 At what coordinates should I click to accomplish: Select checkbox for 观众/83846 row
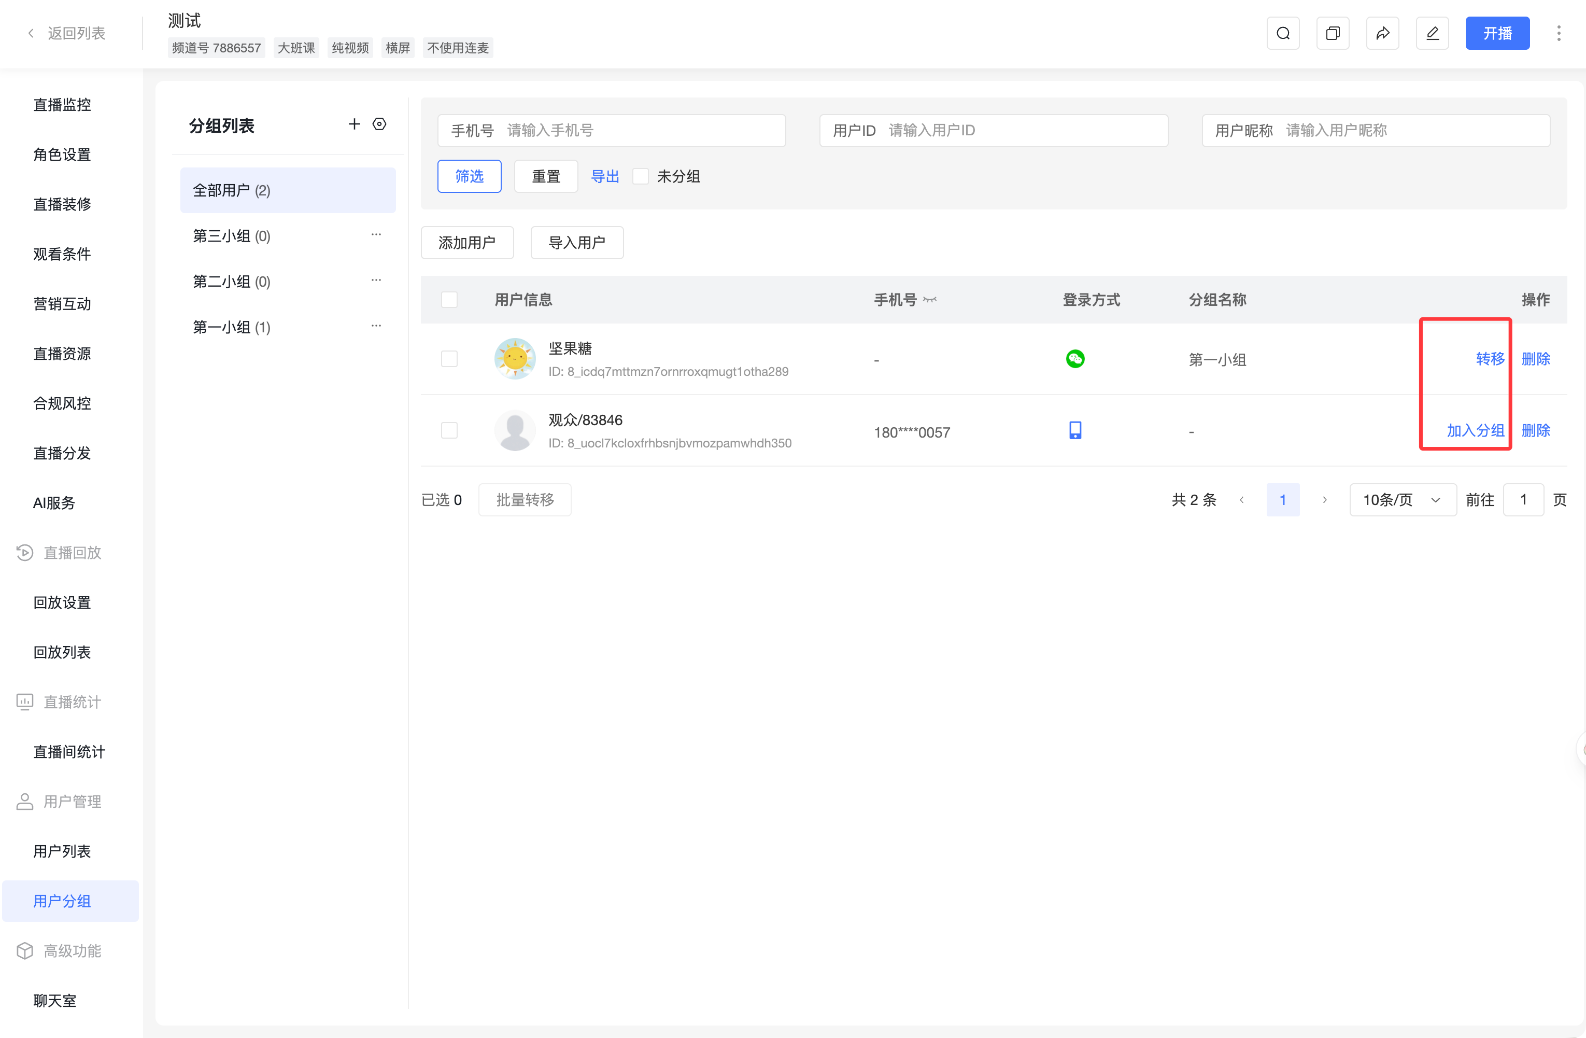point(449,430)
